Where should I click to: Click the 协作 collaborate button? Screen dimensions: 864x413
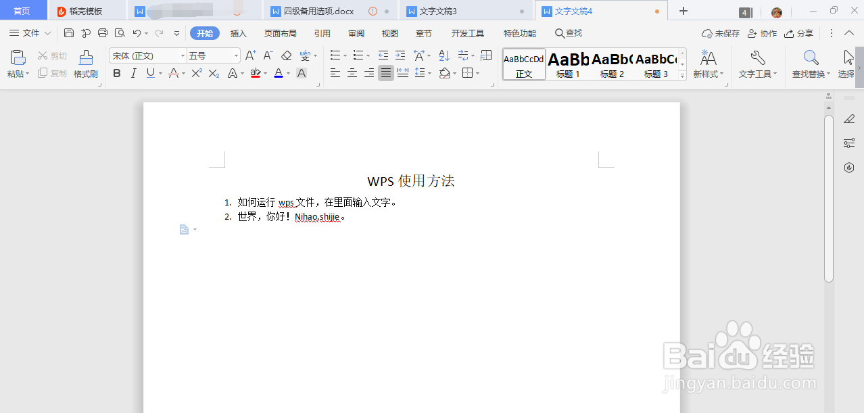(x=762, y=33)
